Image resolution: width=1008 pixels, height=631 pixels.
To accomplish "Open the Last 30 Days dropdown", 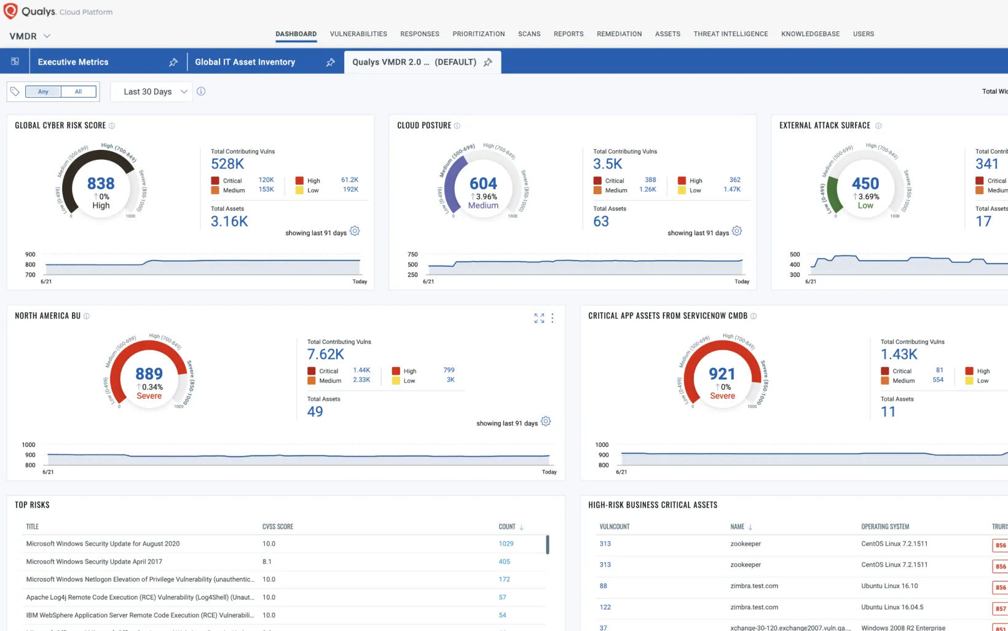I will pos(151,91).
